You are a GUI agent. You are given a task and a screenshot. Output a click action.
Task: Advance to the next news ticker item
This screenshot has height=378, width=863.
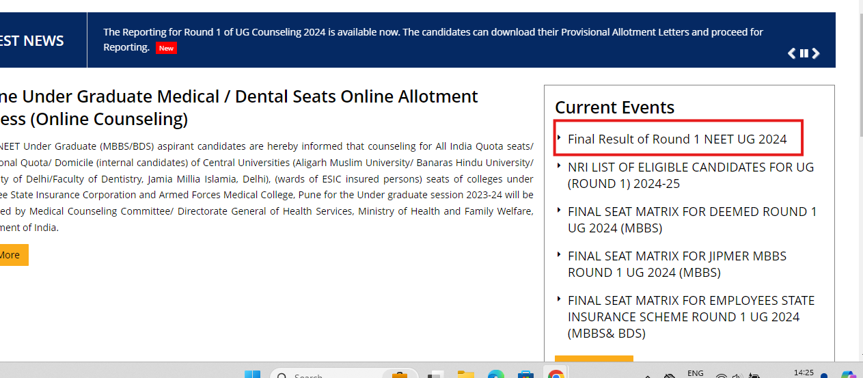tap(816, 53)
